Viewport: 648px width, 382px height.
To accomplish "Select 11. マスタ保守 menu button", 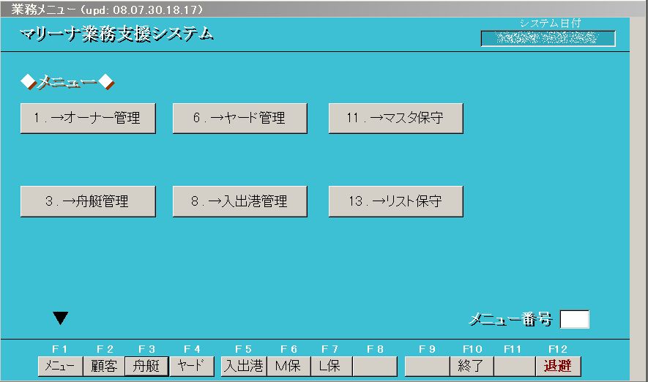I will (395, 119).
